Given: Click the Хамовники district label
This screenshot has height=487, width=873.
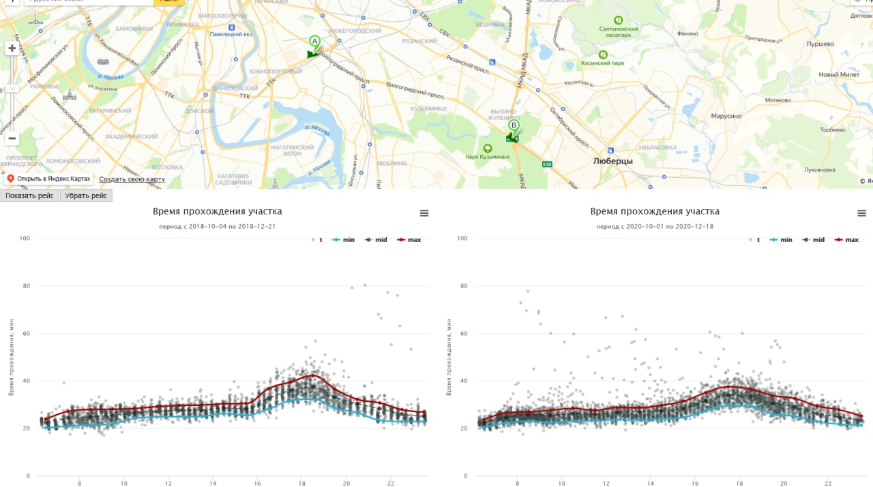Looking at the screenshot, I should (x=134, y=29).
